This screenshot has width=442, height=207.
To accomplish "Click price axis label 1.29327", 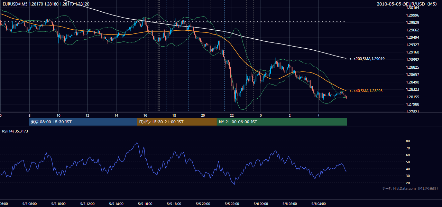I will point(413,45).
